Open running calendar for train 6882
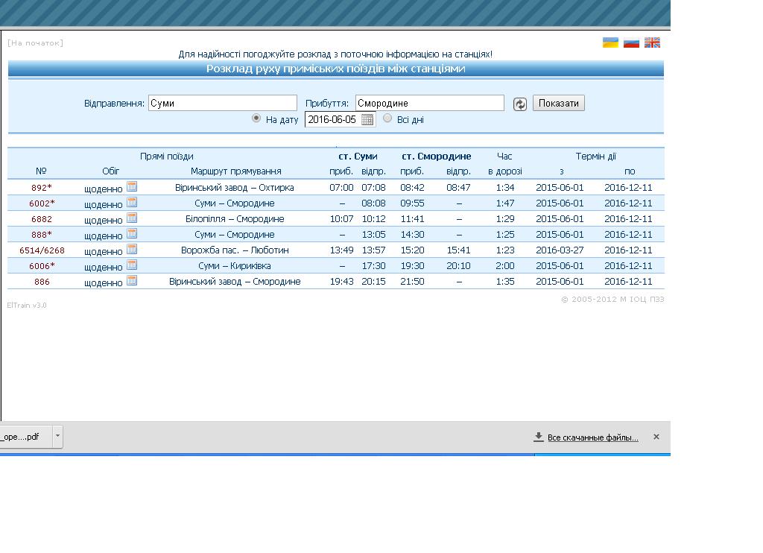The width and height of the screenshot is (763, 553). click(132, 218)
